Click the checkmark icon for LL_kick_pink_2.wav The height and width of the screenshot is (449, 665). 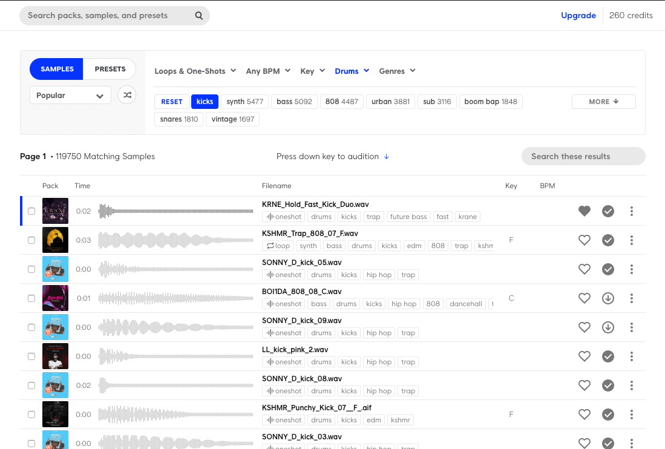(608, 356)
